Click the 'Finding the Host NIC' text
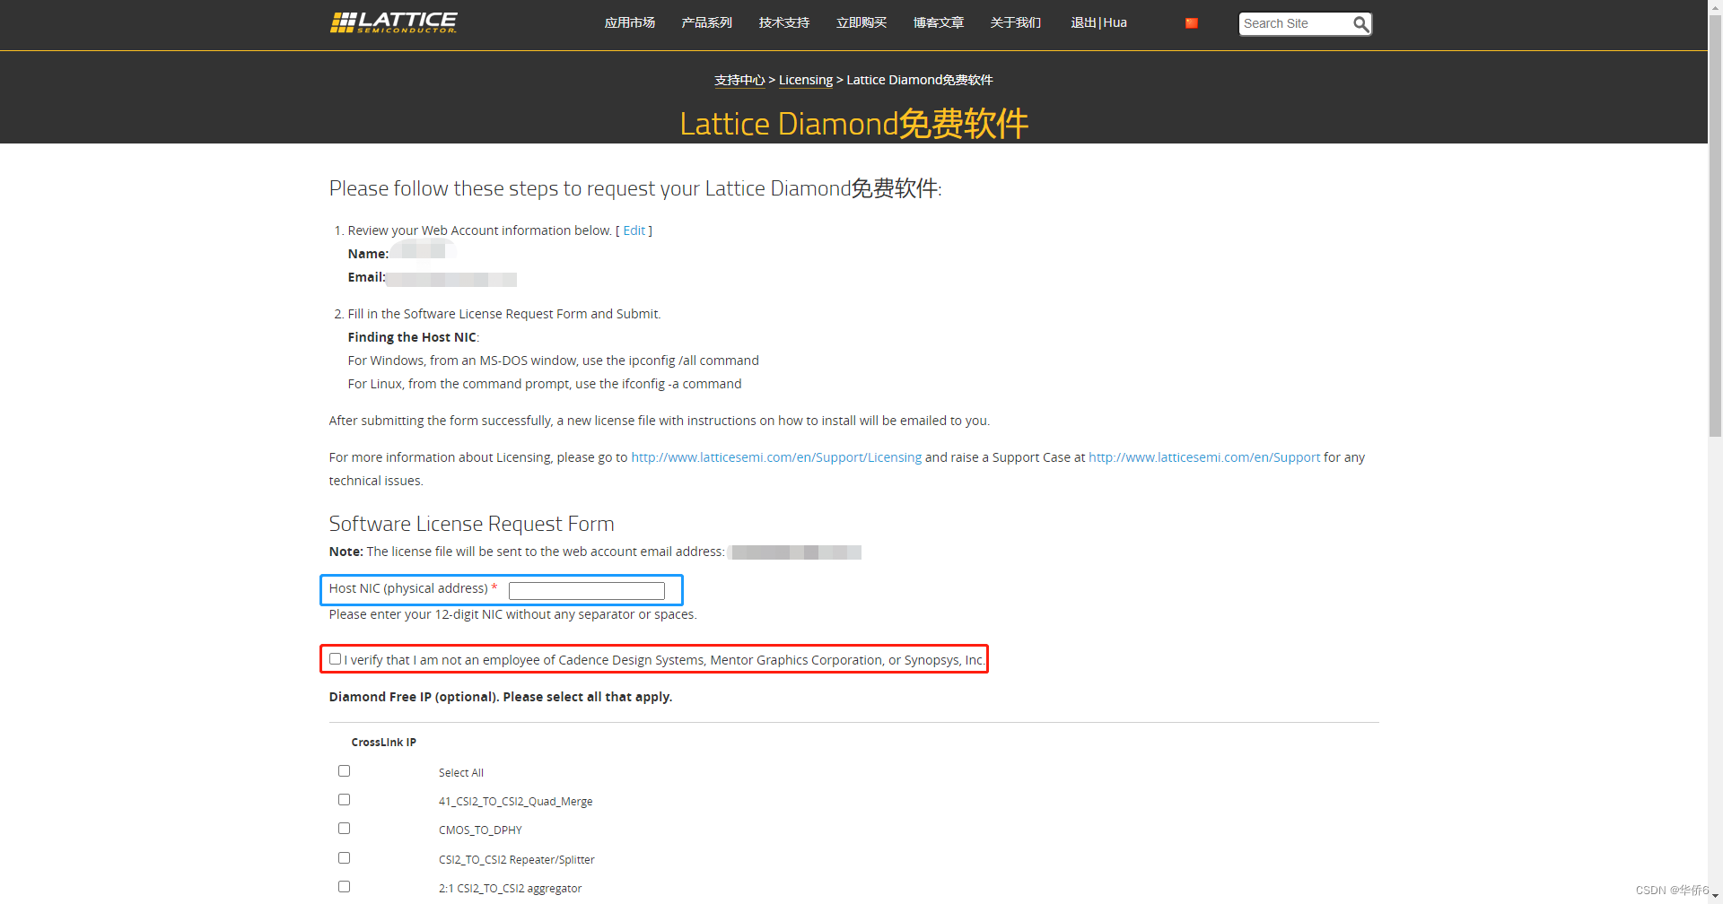The height and width of the screenshot is (904, 1723). tap(413, 337)
